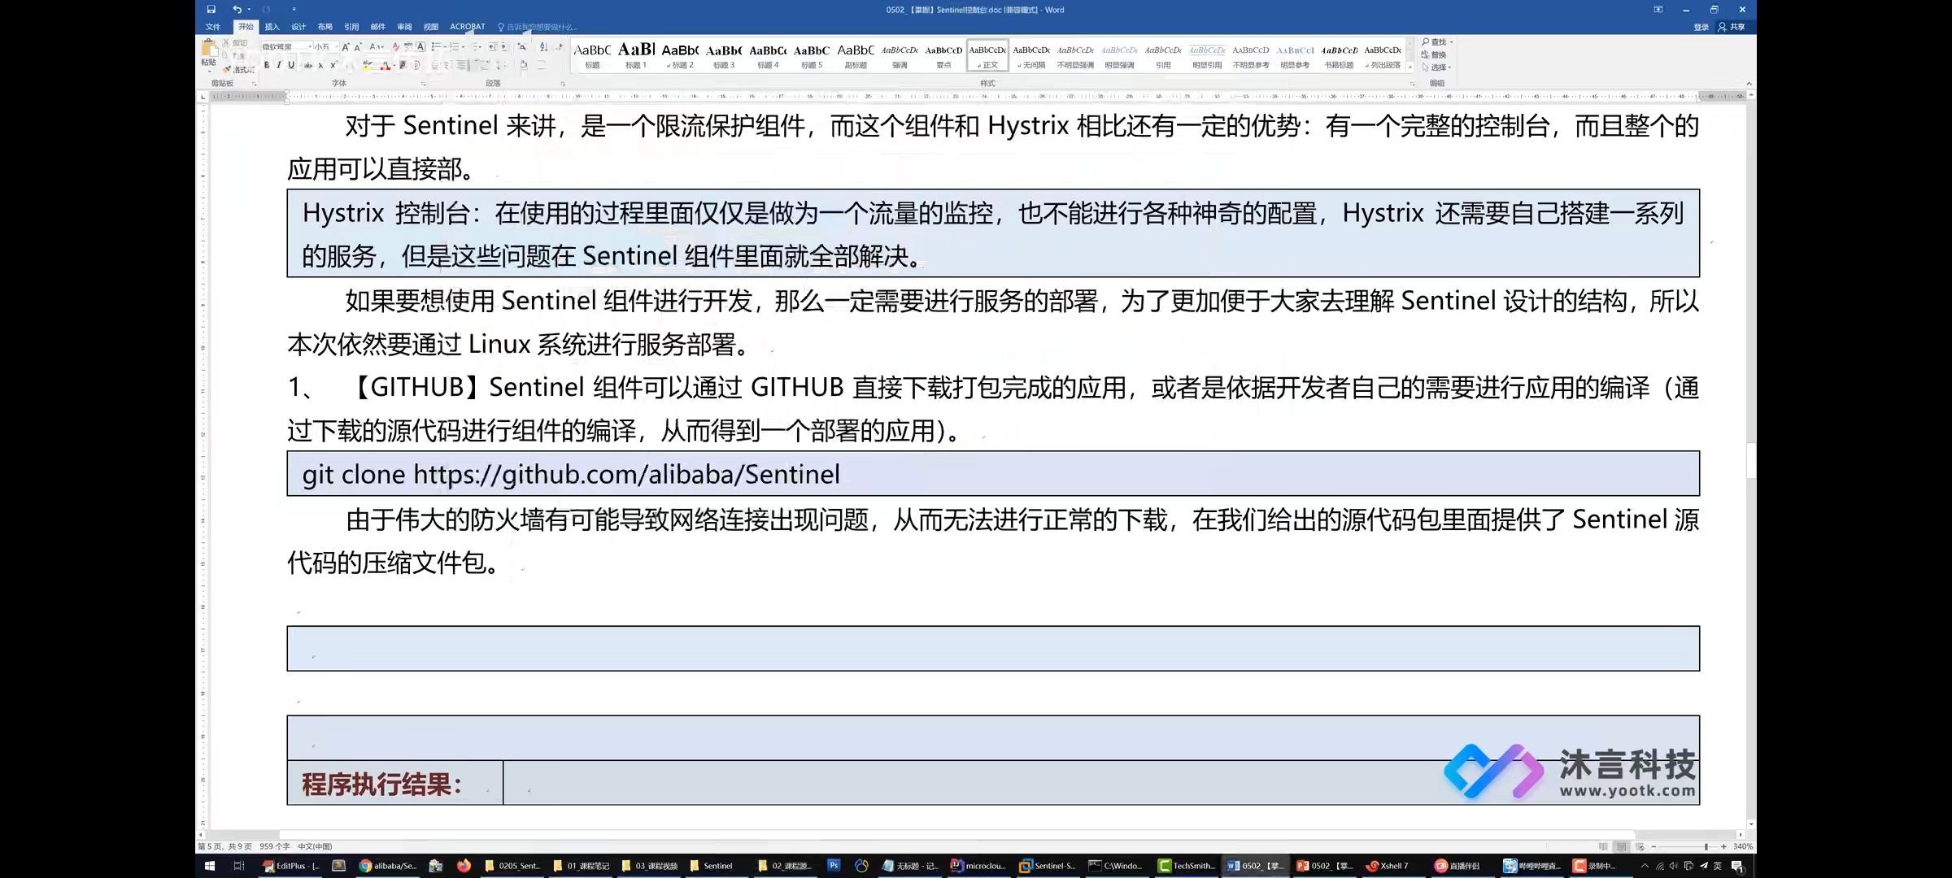This screenshot has height=878, width=1952.
Task: Open Photoshop from the taskbar
Action: pos(834,866)
